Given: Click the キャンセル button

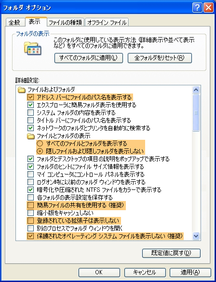Looking at the screenshot, I should tap(145, 272).
